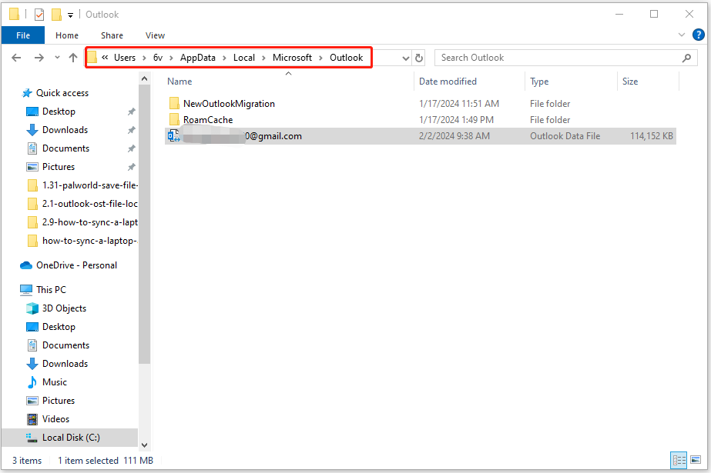Open the File menu tab
The width and height of the screenshot is (711, 473).
click(23, 35)
